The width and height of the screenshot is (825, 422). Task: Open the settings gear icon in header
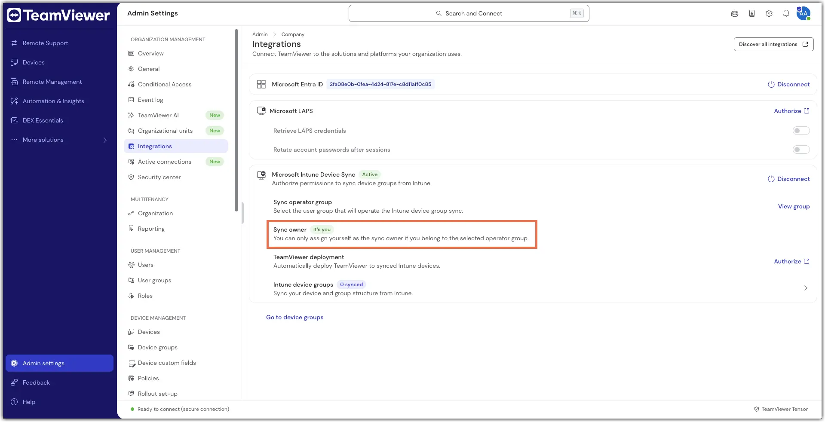point(769,13)
